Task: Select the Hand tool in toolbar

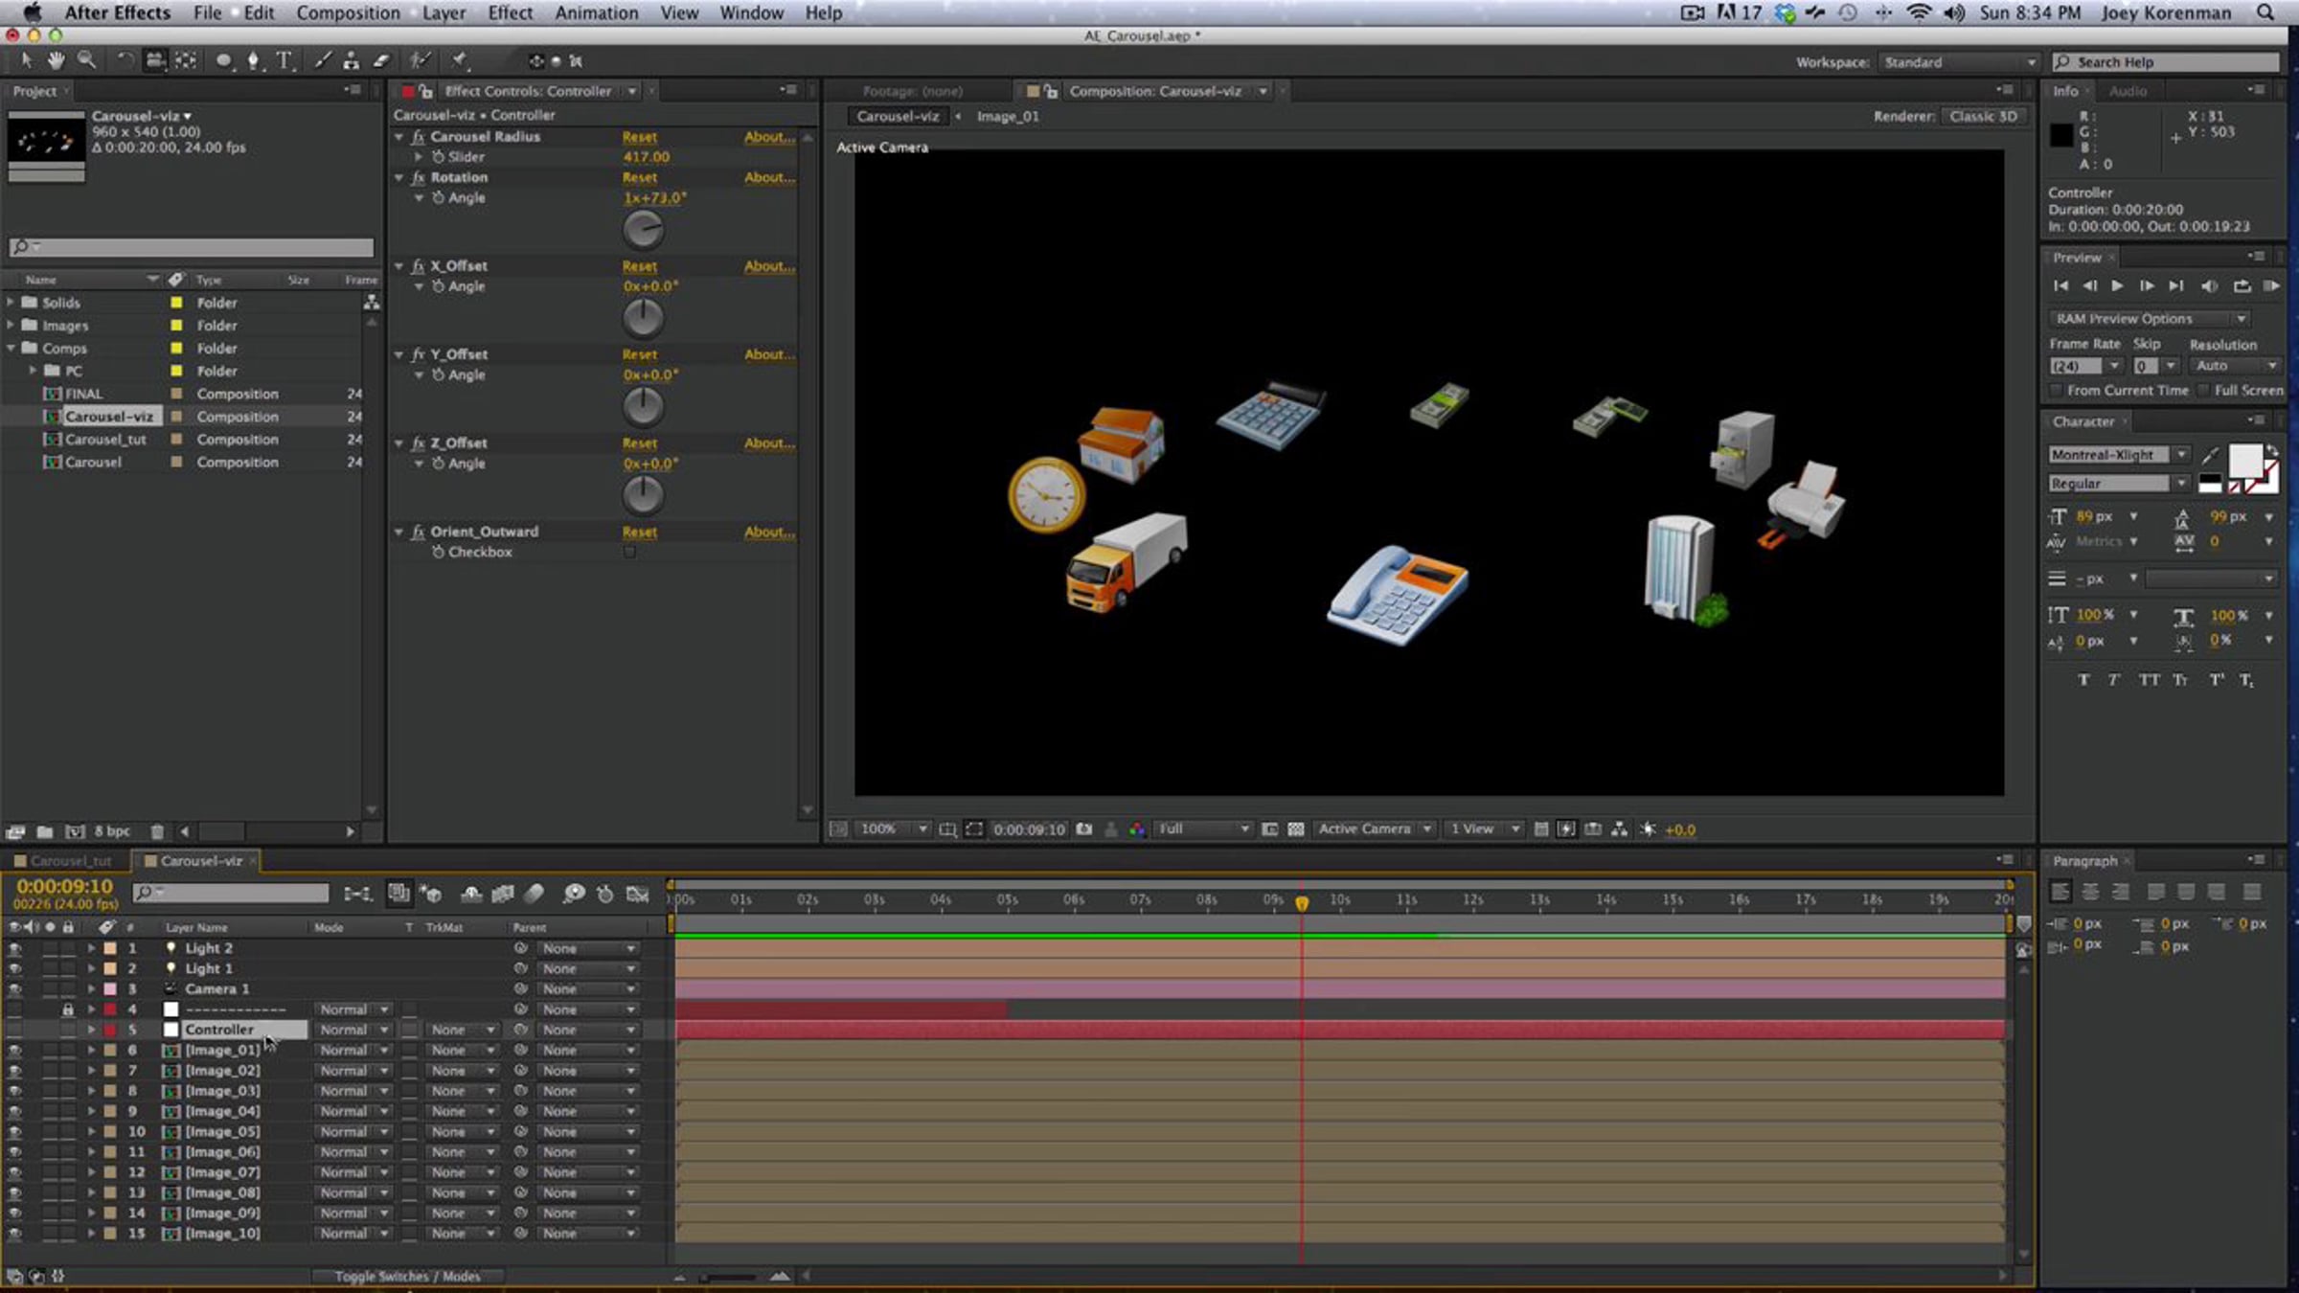Action: (x=56, y=60)
